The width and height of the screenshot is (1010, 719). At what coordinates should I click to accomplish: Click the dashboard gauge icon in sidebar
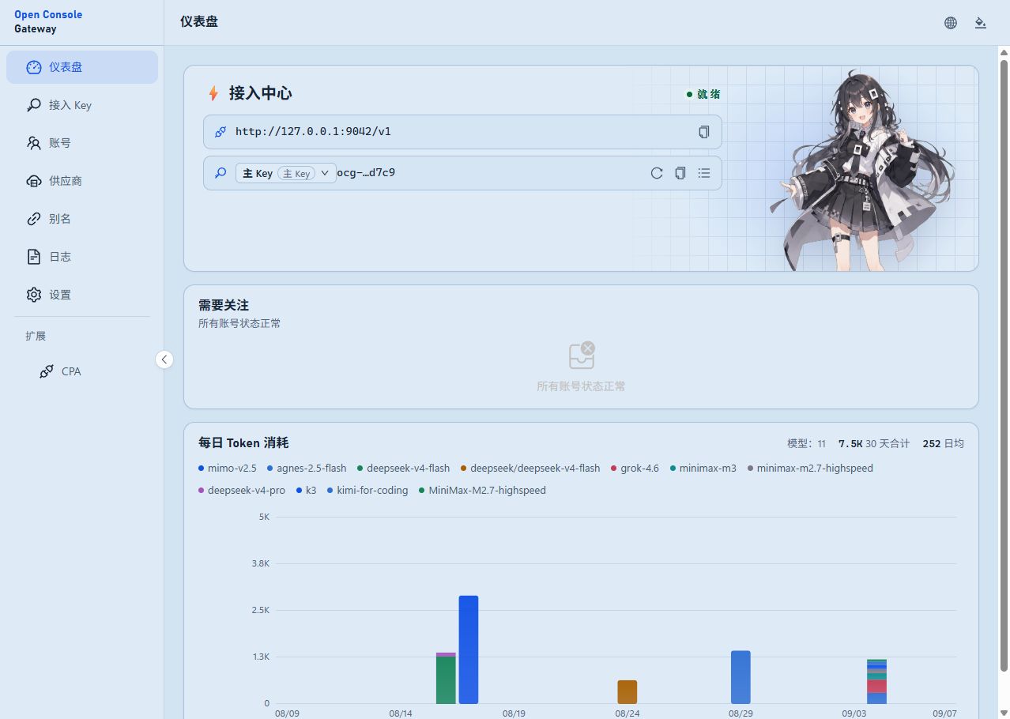(x=33, y=67)
